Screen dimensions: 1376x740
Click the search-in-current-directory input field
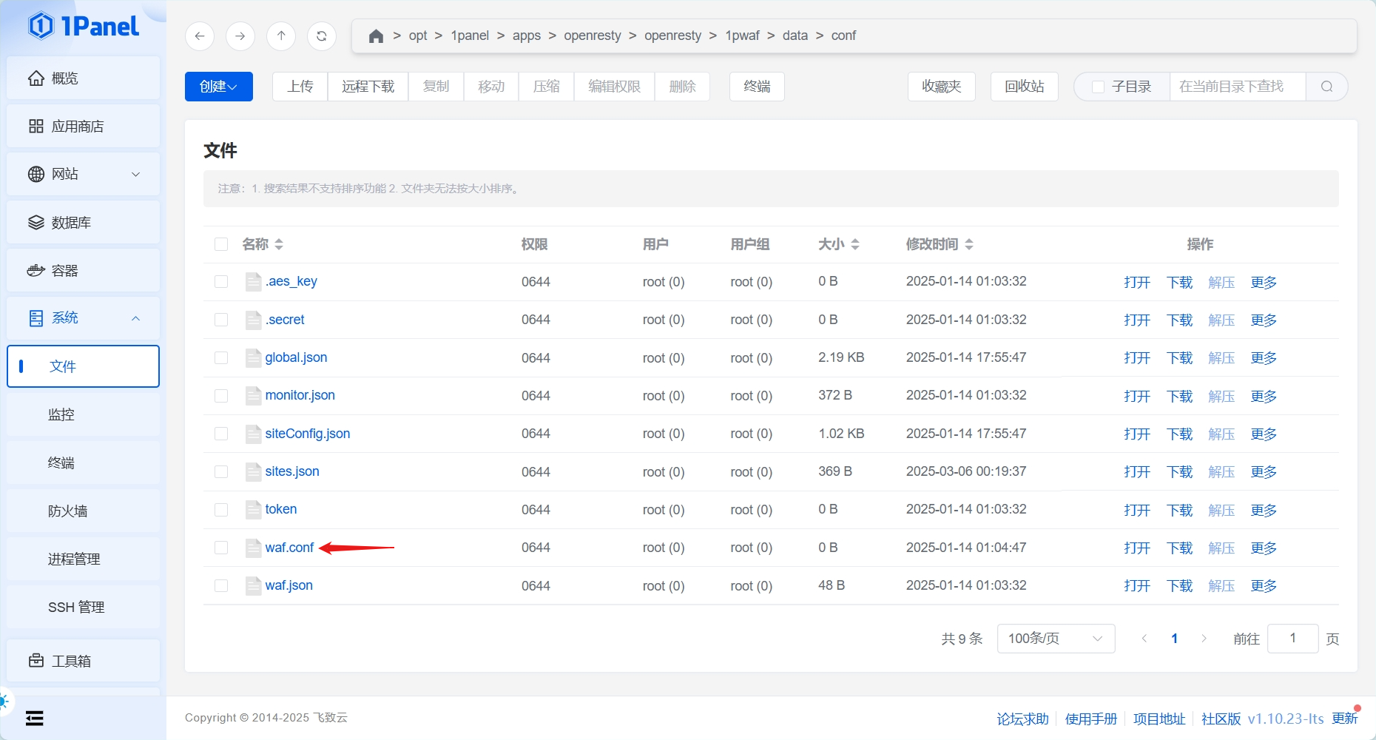tap(1237, 87)
